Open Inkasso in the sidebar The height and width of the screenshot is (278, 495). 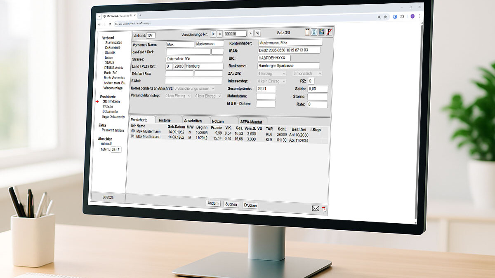[x=108, y=106]
